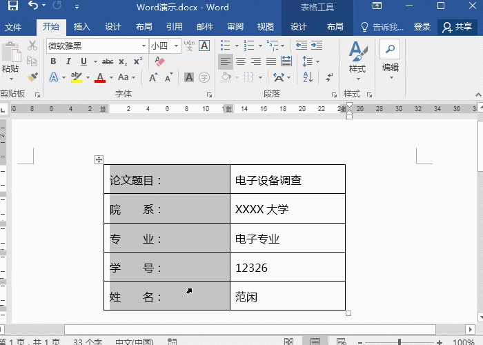Enable center paragraph alignment

(x=241, y=61)
